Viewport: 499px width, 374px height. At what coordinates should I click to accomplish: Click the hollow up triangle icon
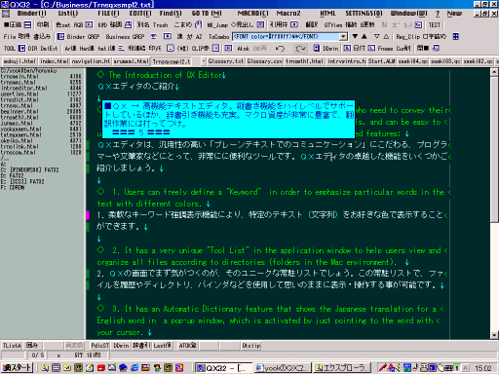386,36
